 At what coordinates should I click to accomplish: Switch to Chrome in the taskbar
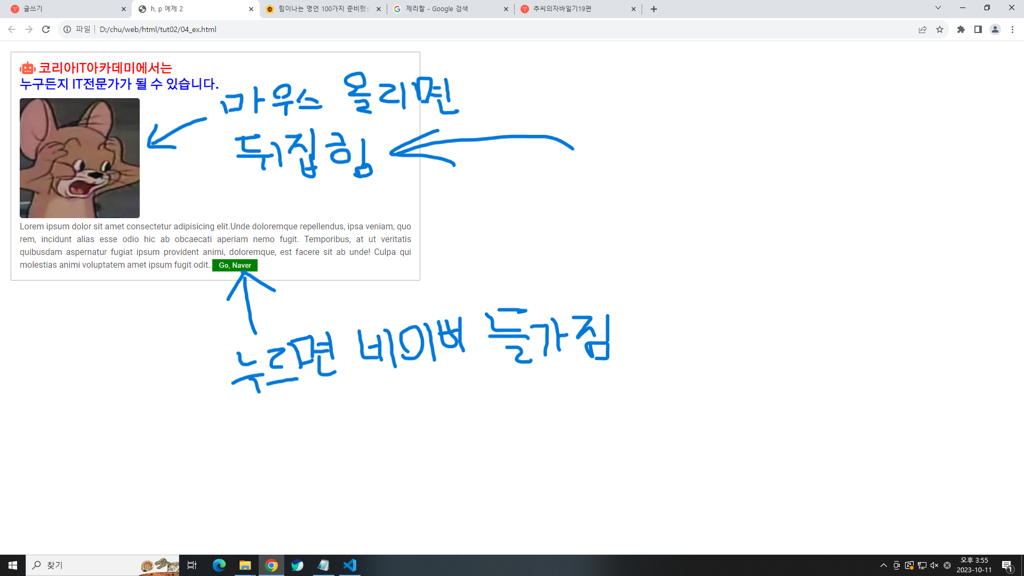coord(271,565)
